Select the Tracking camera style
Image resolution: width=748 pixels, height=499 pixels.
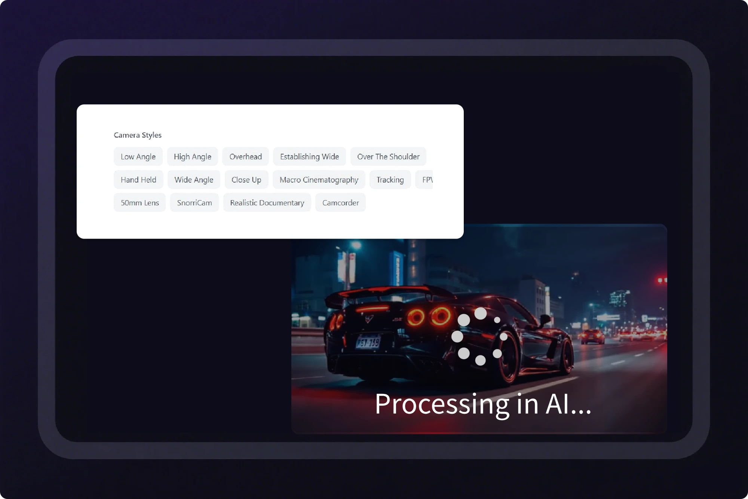pos(390,180)
